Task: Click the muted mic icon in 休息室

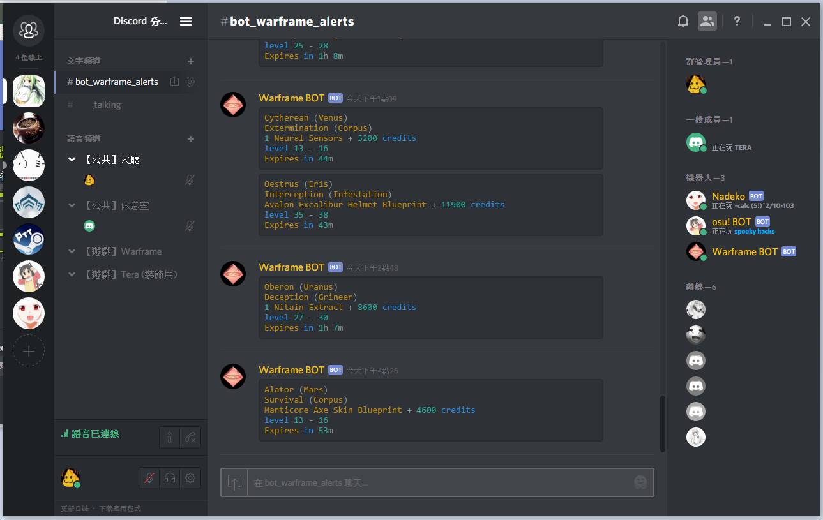Action: tap(190, 226)
